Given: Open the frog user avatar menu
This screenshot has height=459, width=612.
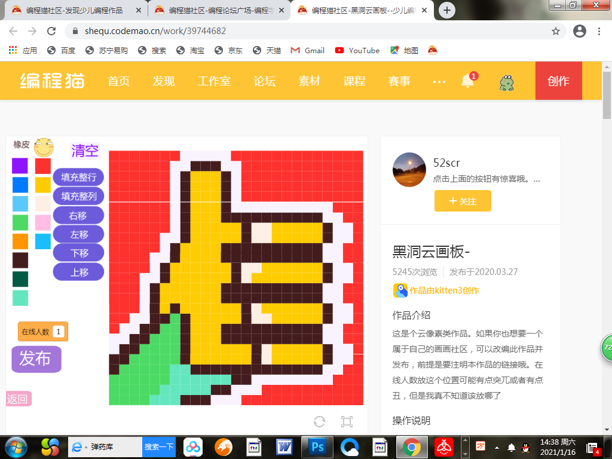Looking at the screenshot, I should 507,82.
